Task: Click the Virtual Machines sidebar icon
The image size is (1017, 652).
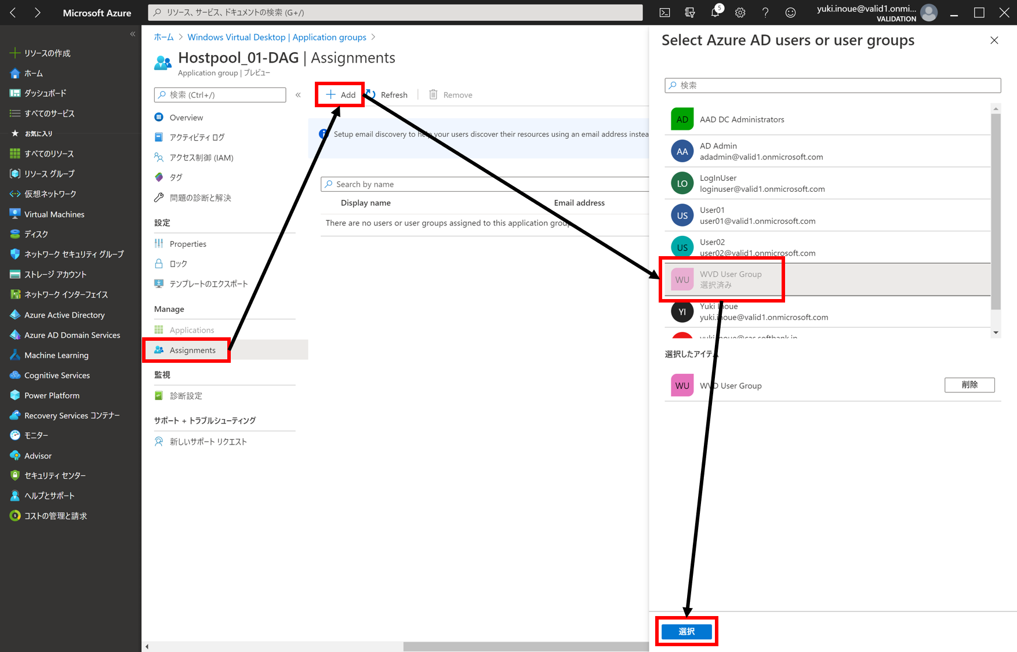Action: [x=15, y=214]
